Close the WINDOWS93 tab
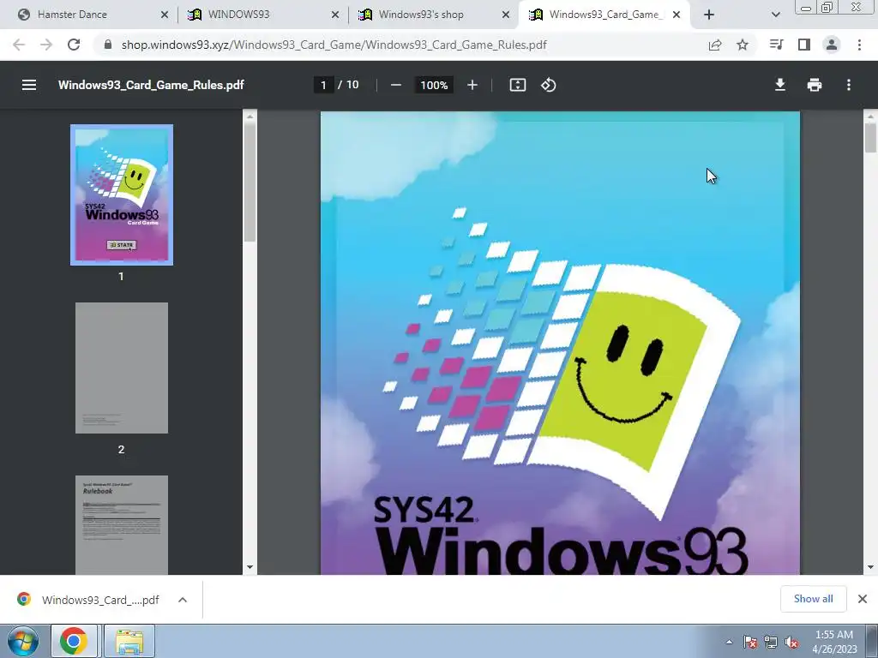 coord(335,15)
